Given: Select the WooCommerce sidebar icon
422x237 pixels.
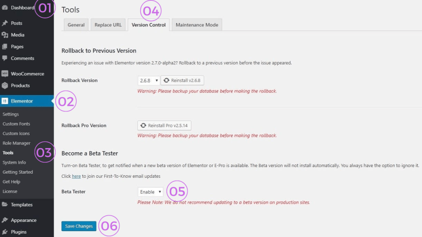Looking at the screenshot, I should (x=5, y=73).
